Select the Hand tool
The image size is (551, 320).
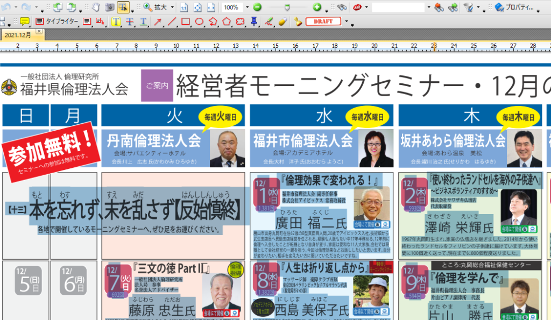[95, 7]
